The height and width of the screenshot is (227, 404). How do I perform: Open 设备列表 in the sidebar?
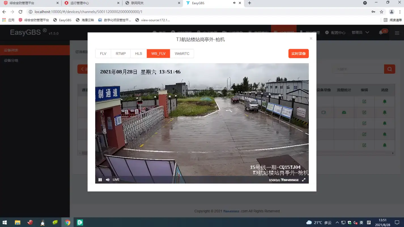tap(35, 50)
